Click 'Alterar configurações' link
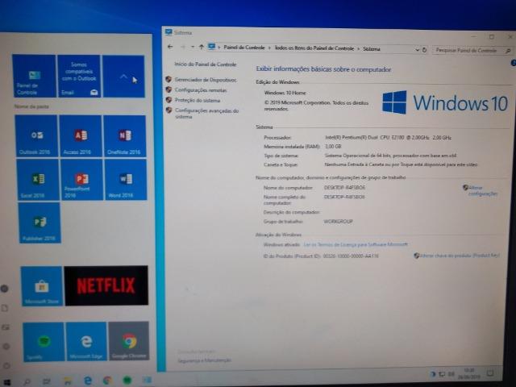 pos(482,190)
